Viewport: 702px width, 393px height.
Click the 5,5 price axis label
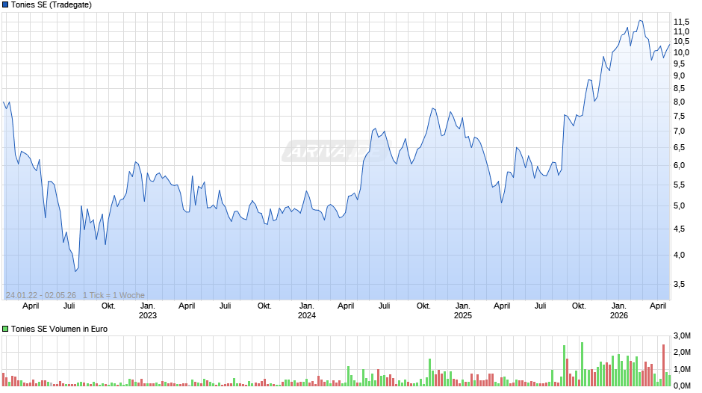(x=679, y=185)
